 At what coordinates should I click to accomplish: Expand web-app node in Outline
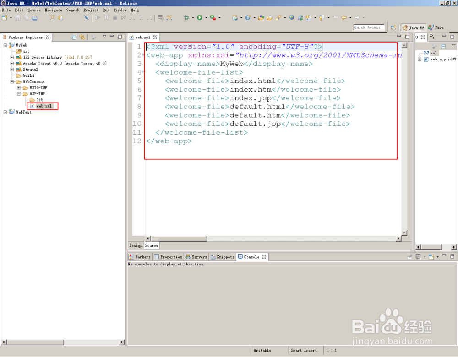(420, 59)
